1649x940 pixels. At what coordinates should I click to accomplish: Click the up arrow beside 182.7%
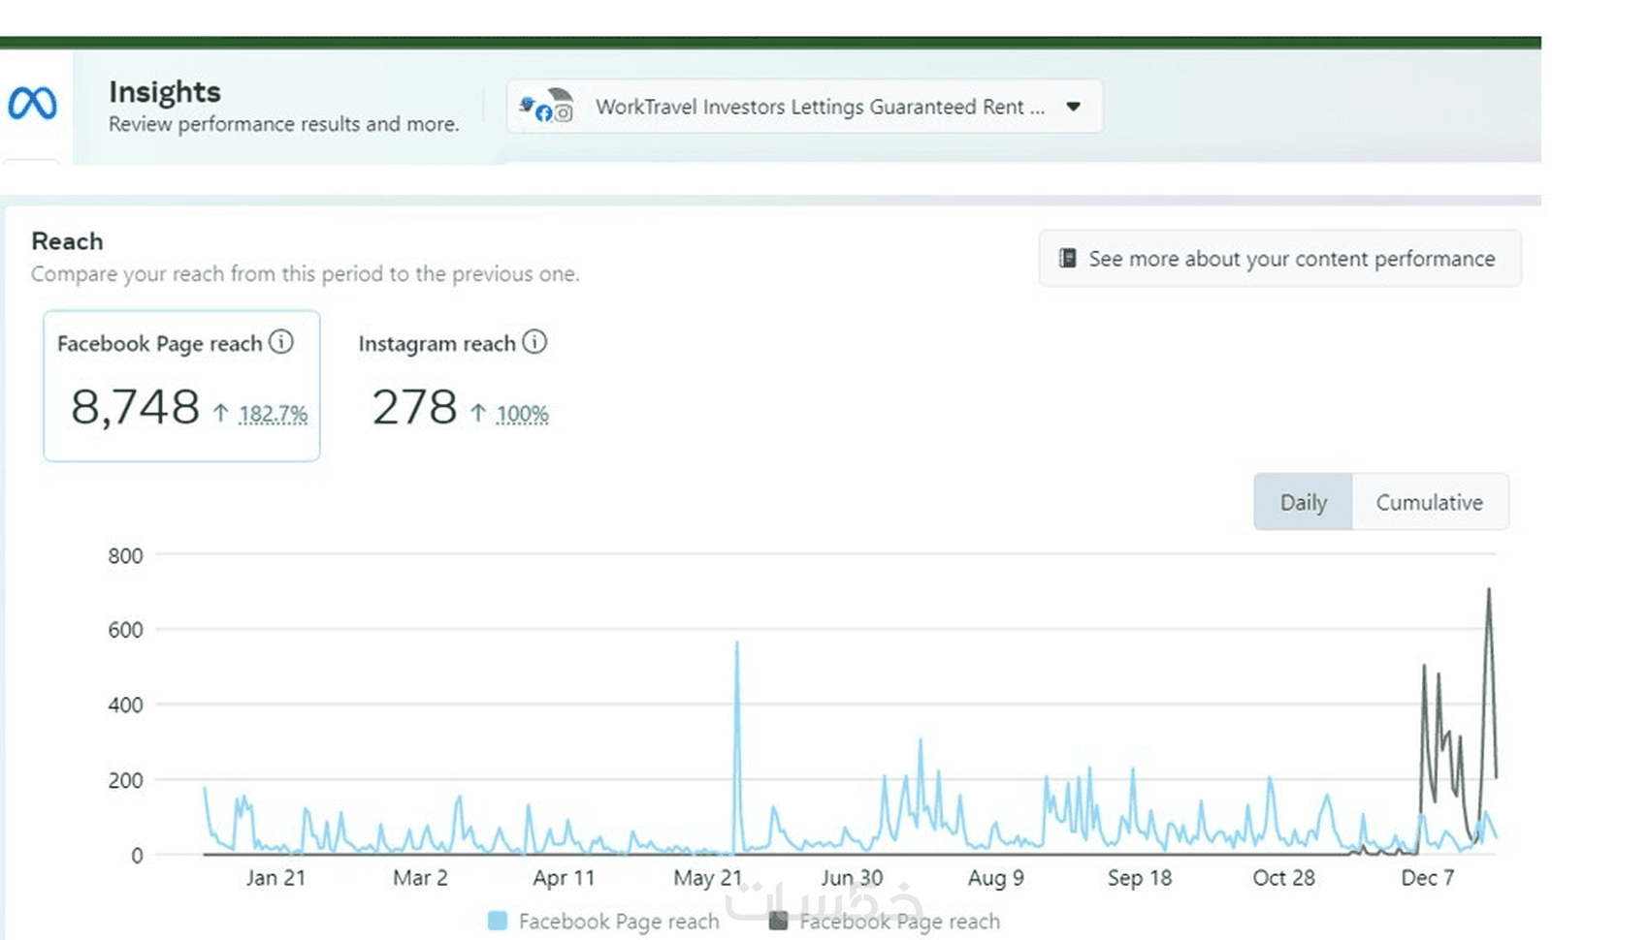coord(221,414)
